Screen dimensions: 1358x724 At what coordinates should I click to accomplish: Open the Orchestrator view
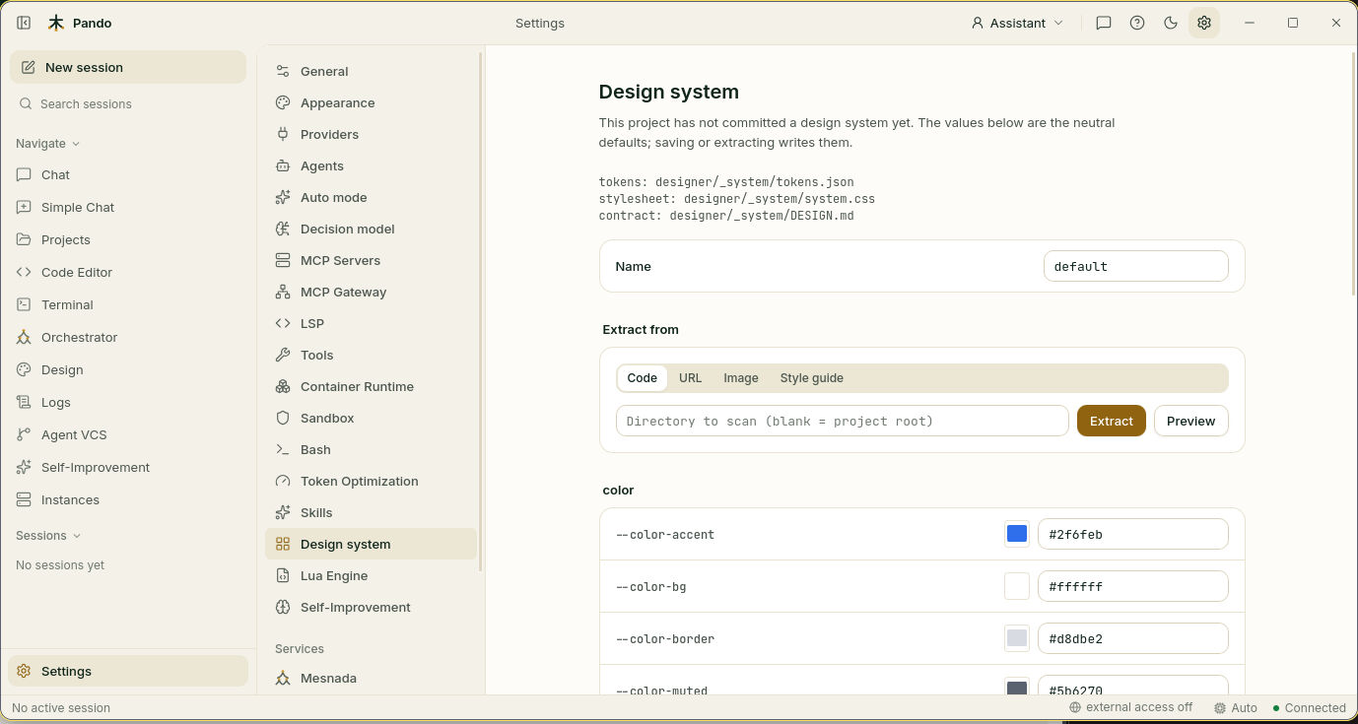[128, 337]
